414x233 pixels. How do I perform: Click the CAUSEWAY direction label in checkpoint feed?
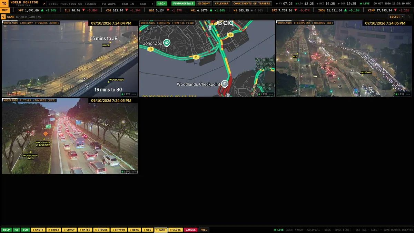coord(366,72)
